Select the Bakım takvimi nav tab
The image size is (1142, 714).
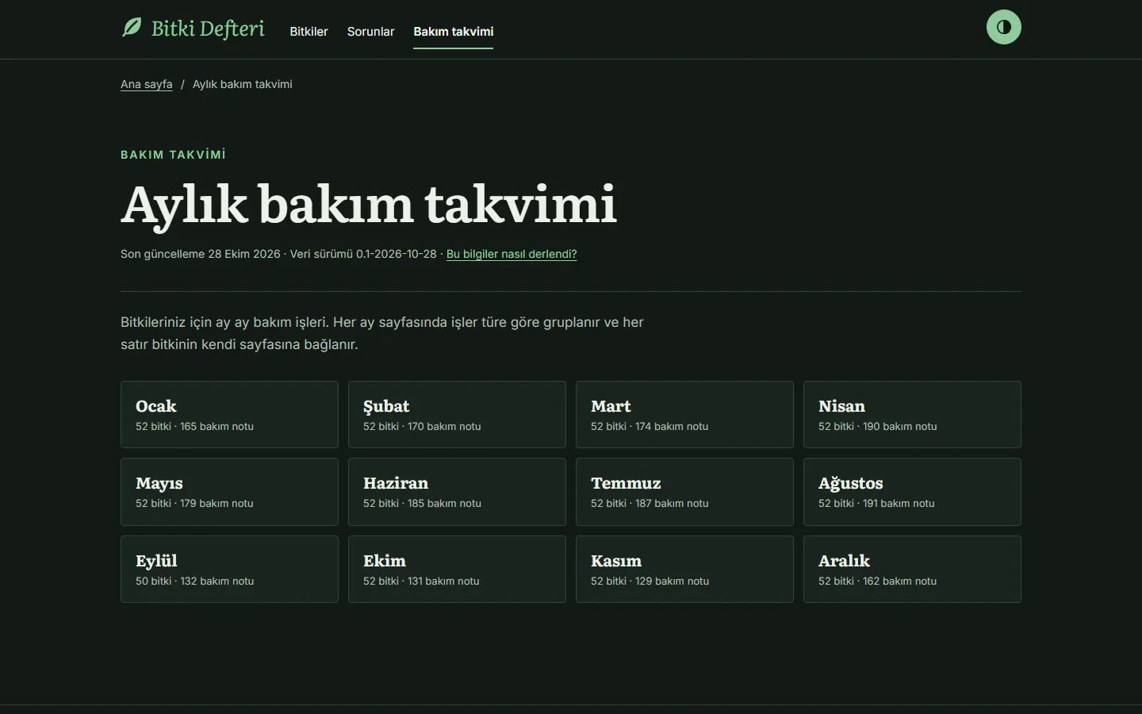(x=453, y=32)
